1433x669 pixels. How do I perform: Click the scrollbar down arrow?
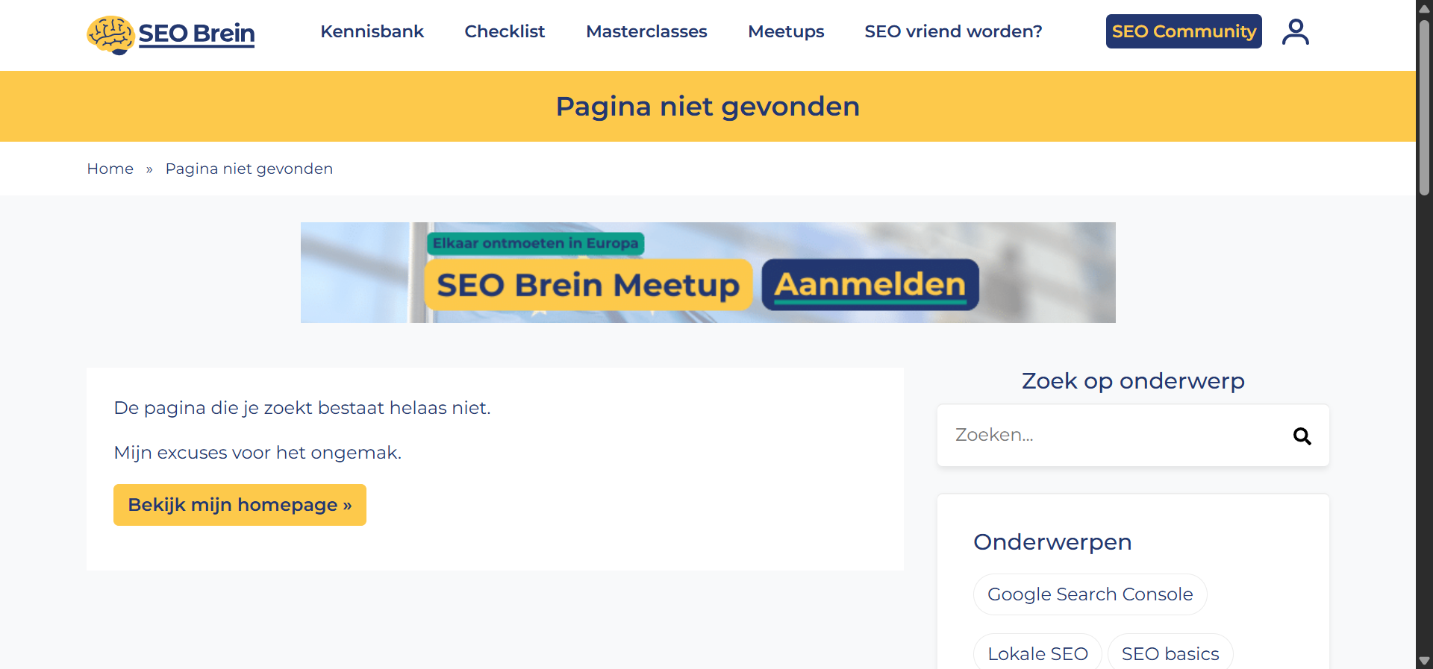click(x=1423, y=661)
